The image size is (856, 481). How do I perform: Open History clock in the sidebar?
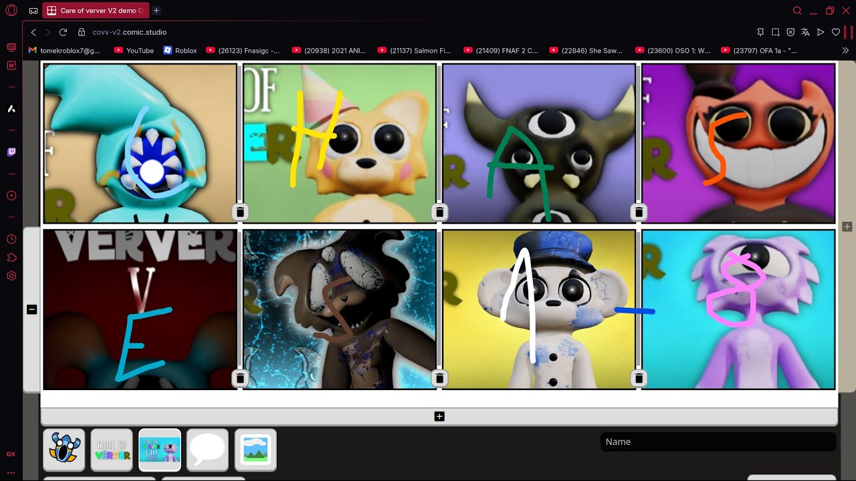pos(11,239)
